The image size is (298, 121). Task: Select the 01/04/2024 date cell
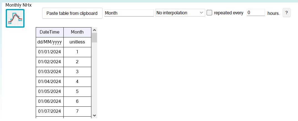click(x=50, y=81)
